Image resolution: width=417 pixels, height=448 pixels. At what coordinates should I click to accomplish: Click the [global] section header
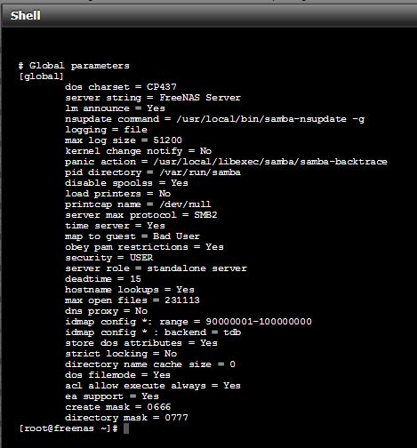pyautogui.click(x=41, y=76)
